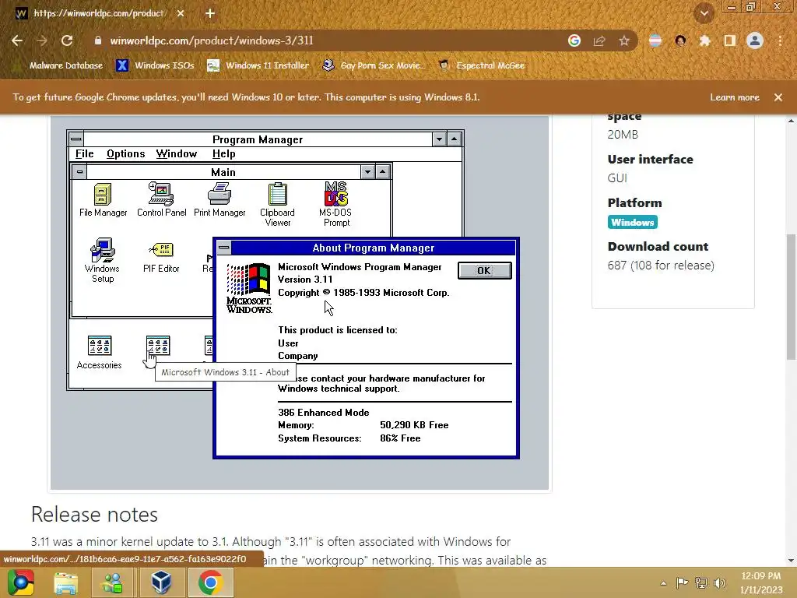Click the Control Panel icon in screenshot
The image size is (797, 598).
tap(162, 200)
